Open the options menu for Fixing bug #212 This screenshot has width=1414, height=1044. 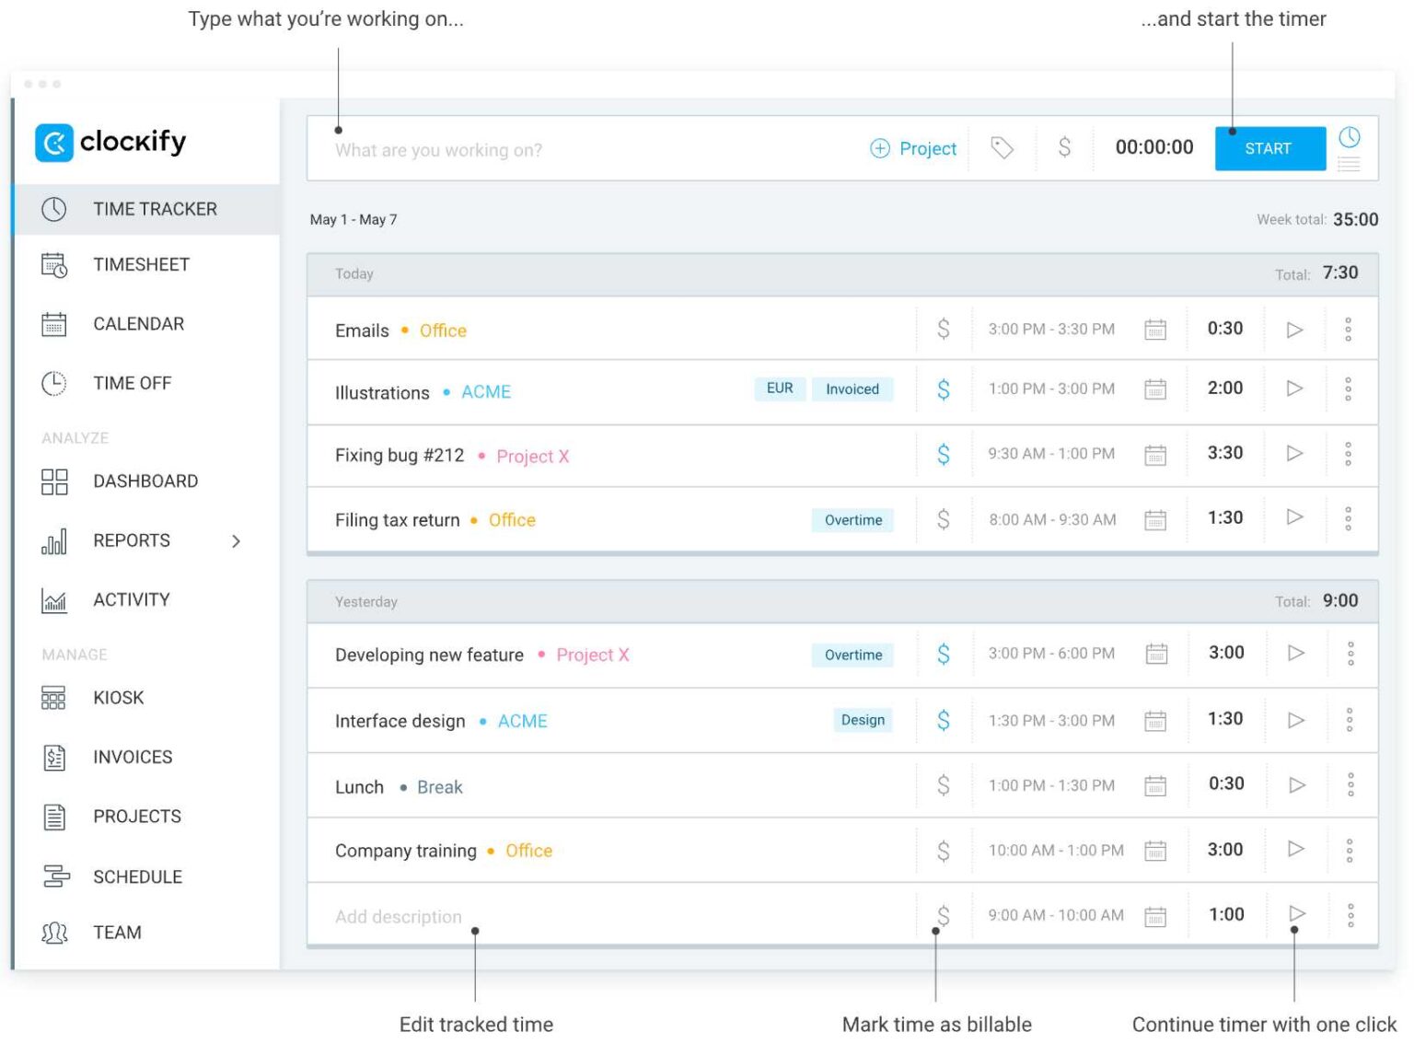tap(1349, 453)
